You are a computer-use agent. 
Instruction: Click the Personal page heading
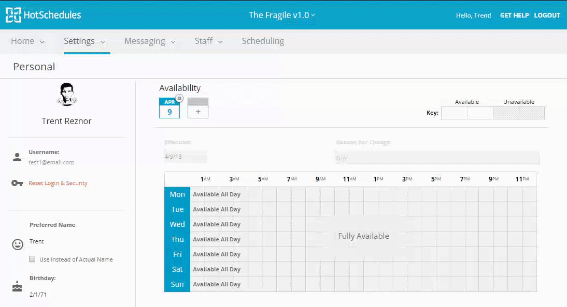tap(34, 67)
